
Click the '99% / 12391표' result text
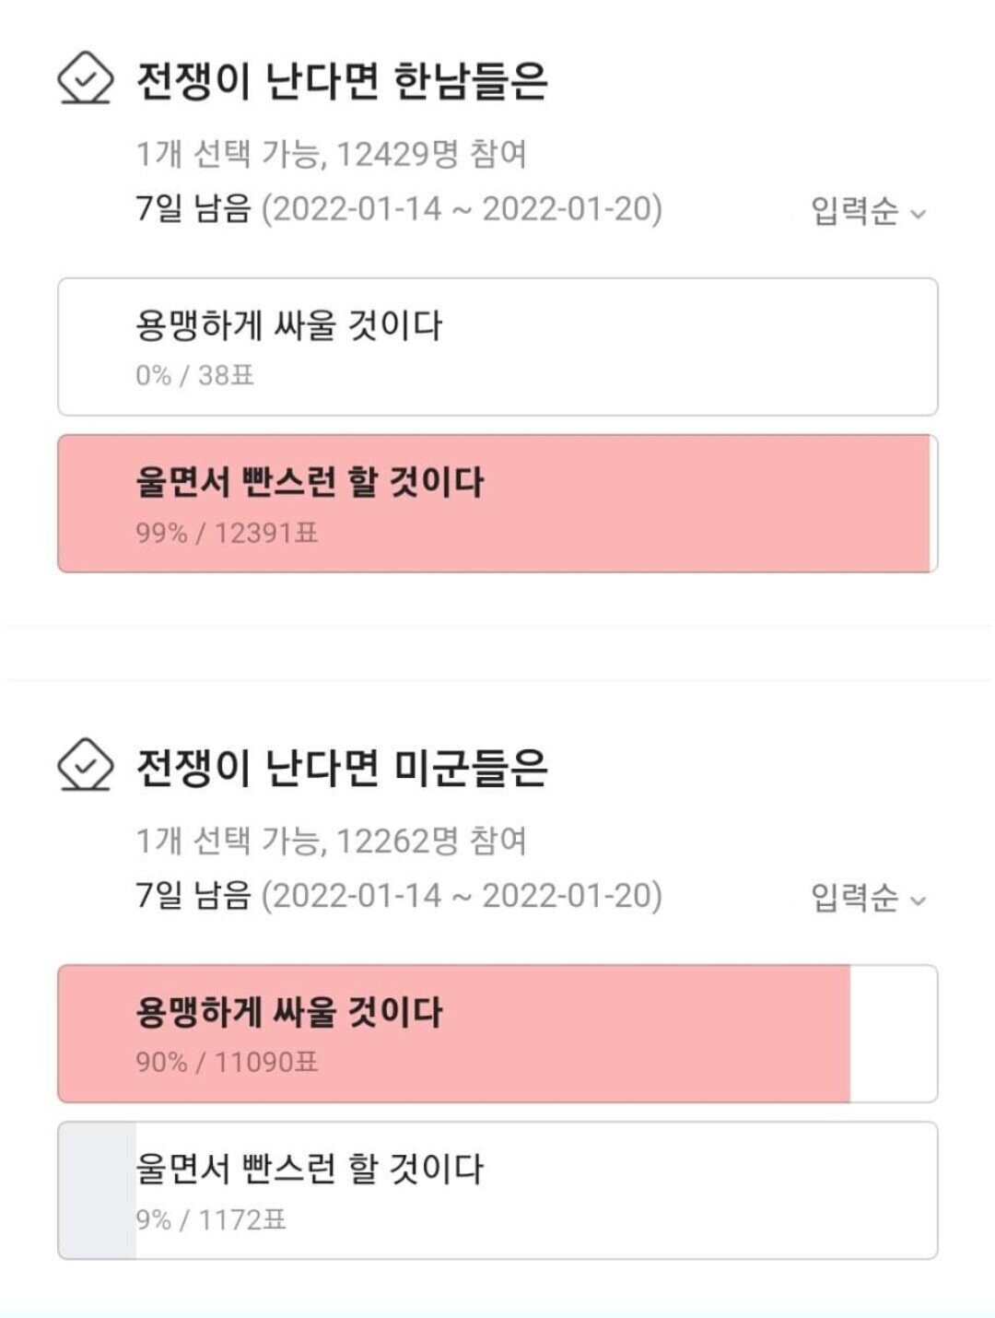click(x=227, y=533)
